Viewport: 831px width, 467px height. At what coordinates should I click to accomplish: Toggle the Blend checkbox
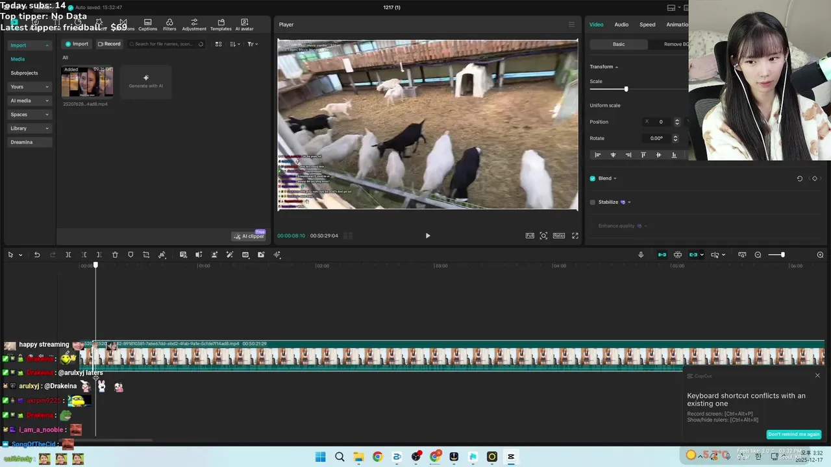592,178
